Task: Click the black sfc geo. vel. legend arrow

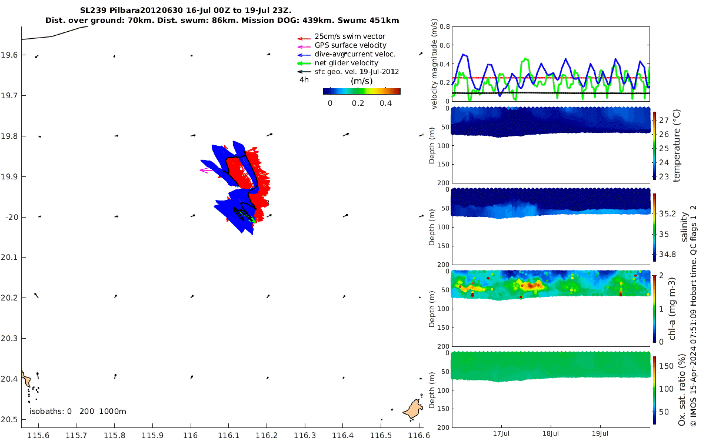Action: coord(304,72)
